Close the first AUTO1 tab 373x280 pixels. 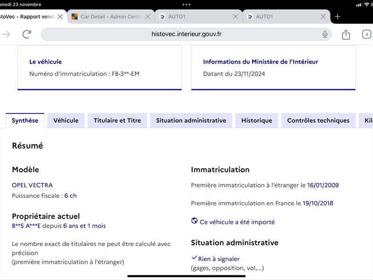(x=235, y=17)
